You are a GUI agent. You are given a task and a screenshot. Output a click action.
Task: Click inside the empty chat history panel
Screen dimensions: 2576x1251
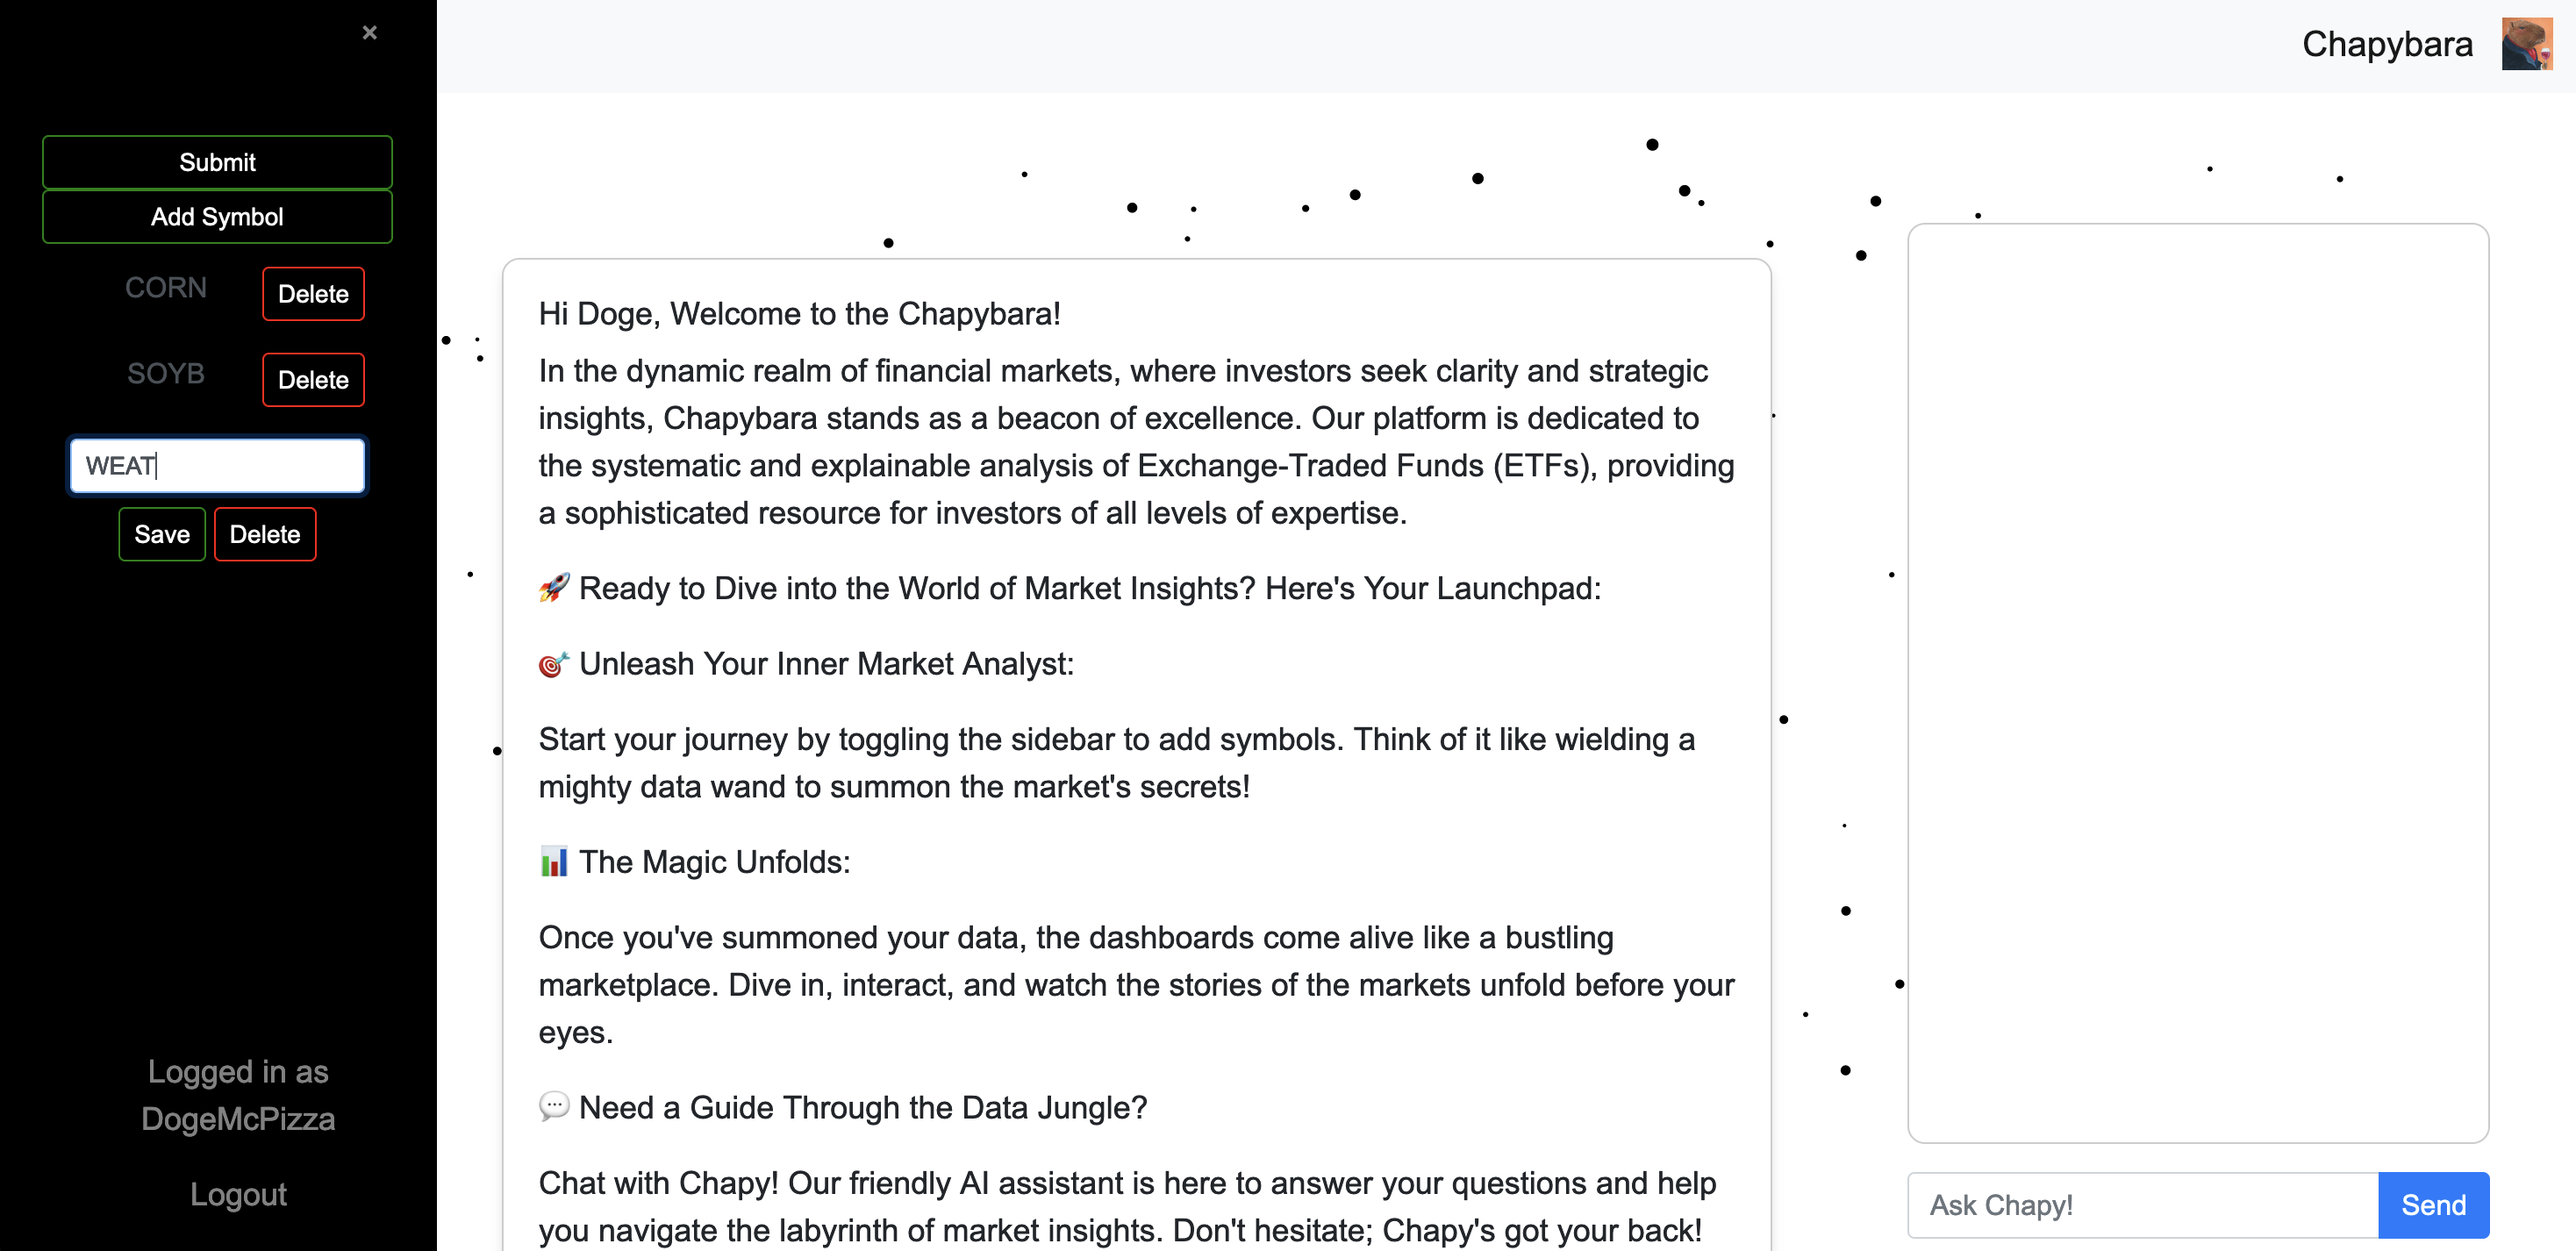(x=2197, y=682)
